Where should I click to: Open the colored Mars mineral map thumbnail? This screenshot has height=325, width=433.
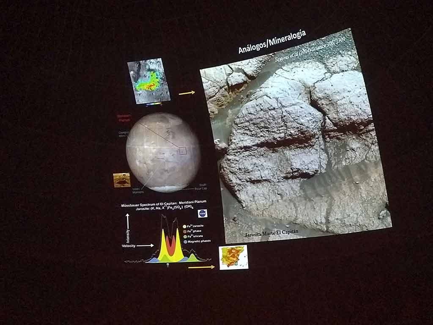tap(148, 81)
